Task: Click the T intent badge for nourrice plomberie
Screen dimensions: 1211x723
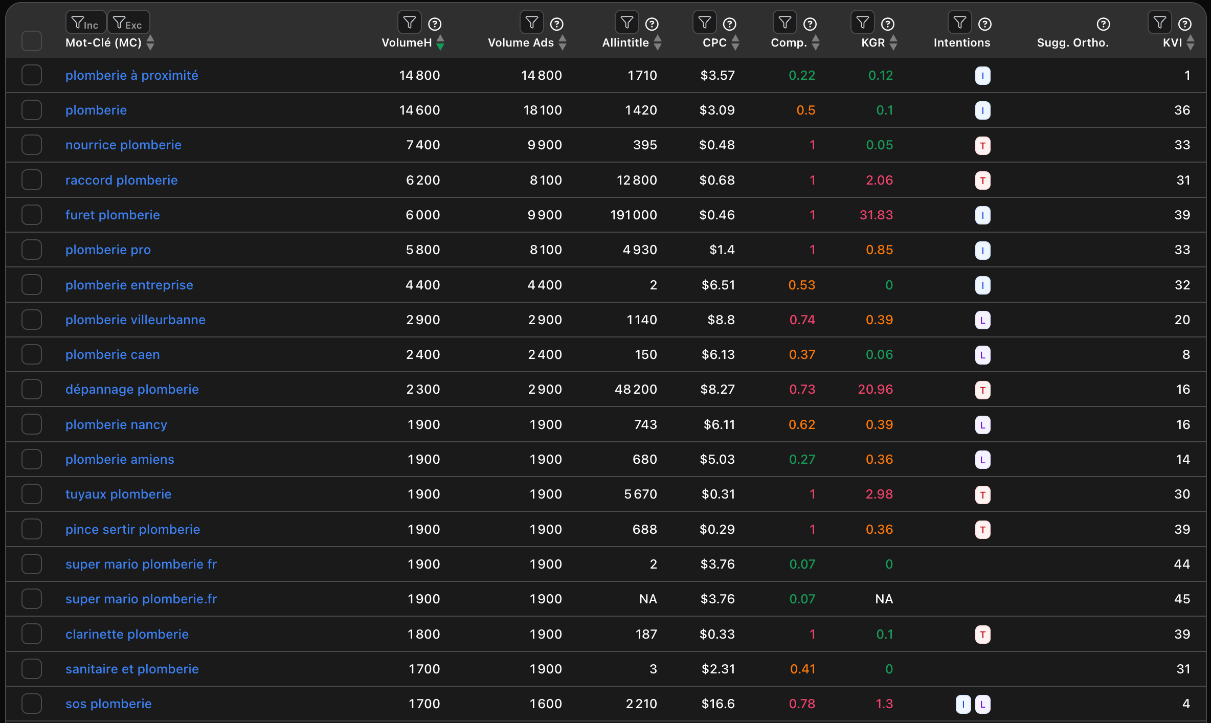Action: pyautogui.click(x=982, y=146)
